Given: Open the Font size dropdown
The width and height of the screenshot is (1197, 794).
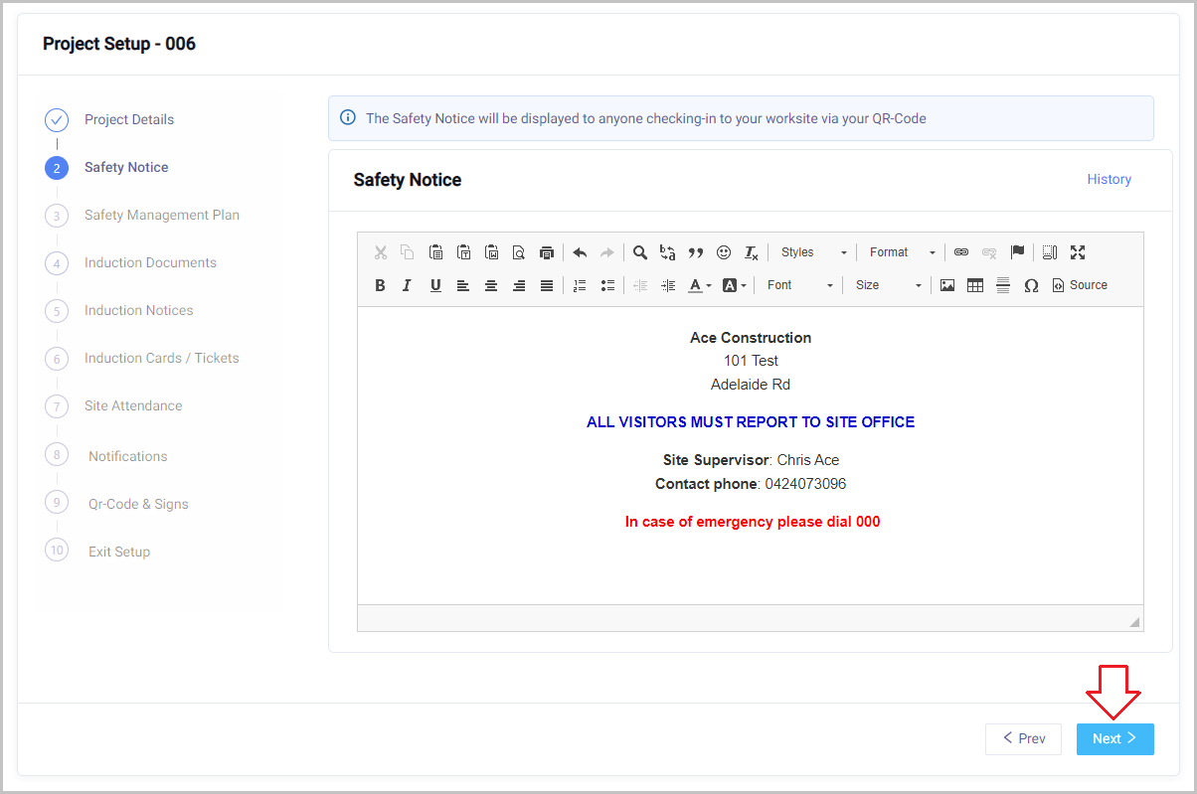Looking at the screenshot, I should point(889,285).
